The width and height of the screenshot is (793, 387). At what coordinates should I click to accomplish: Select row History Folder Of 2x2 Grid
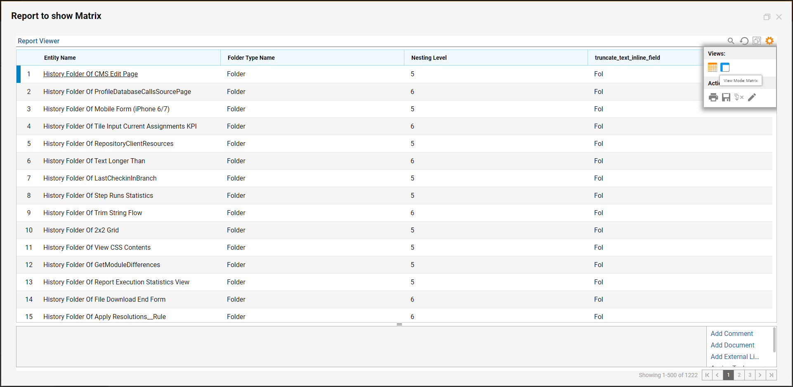click(x=394, y=230)
